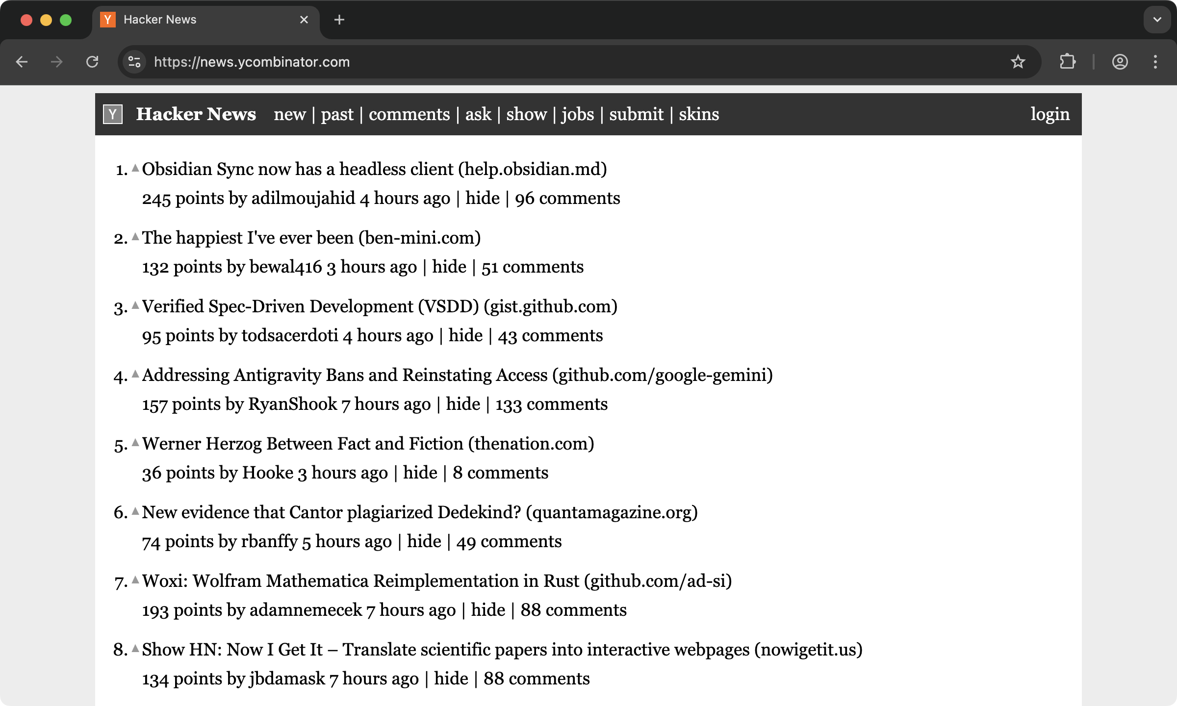View site information icon in address bar
Image resolution: width=1177 pixels, height=706 pixels.
[x=134, y=62]
